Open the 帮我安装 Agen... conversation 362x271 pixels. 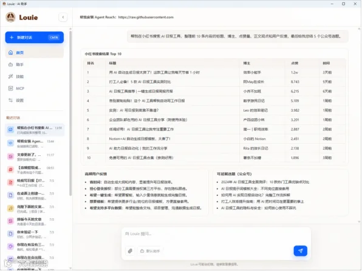[35, 143]
